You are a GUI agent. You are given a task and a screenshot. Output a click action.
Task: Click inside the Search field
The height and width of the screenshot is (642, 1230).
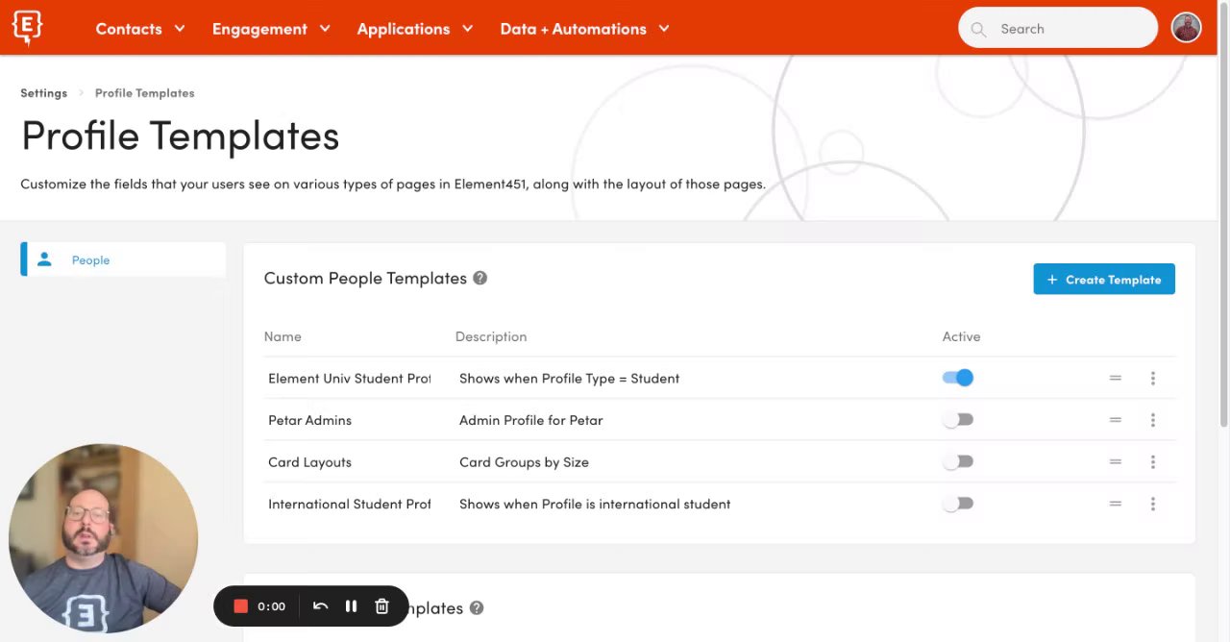pyautogui.click(x=1058, y=29)
